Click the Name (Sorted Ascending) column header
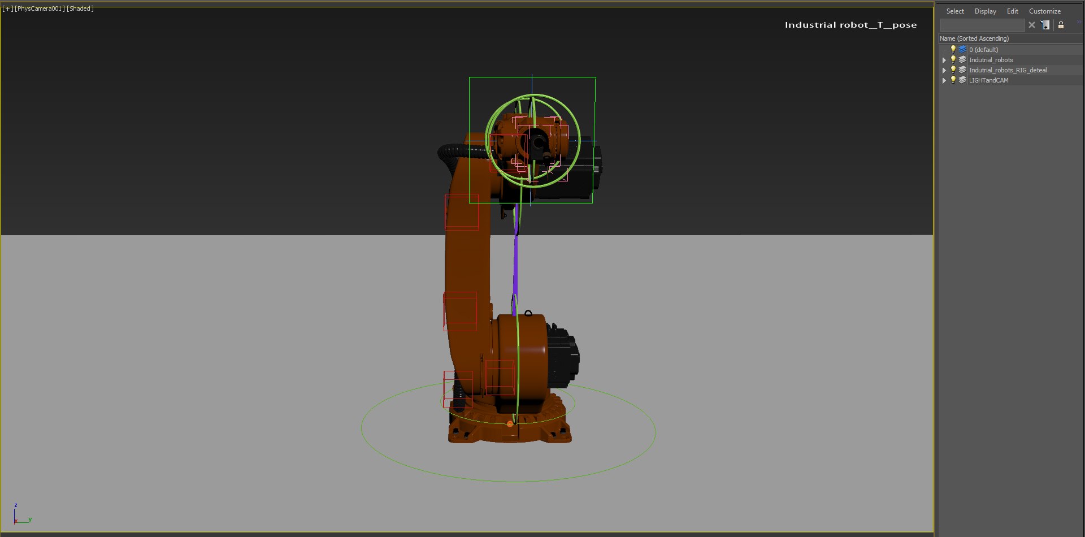Viewport: 1085px width, 537px height. point(1010,38)
